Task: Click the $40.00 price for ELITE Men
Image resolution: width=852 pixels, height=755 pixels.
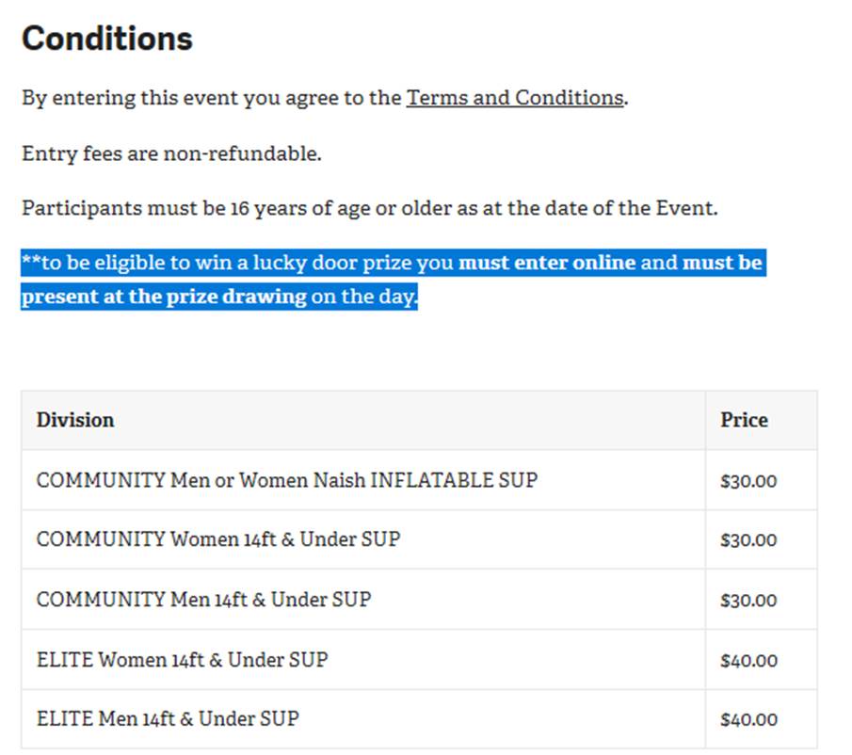Action: pos(748,720)
